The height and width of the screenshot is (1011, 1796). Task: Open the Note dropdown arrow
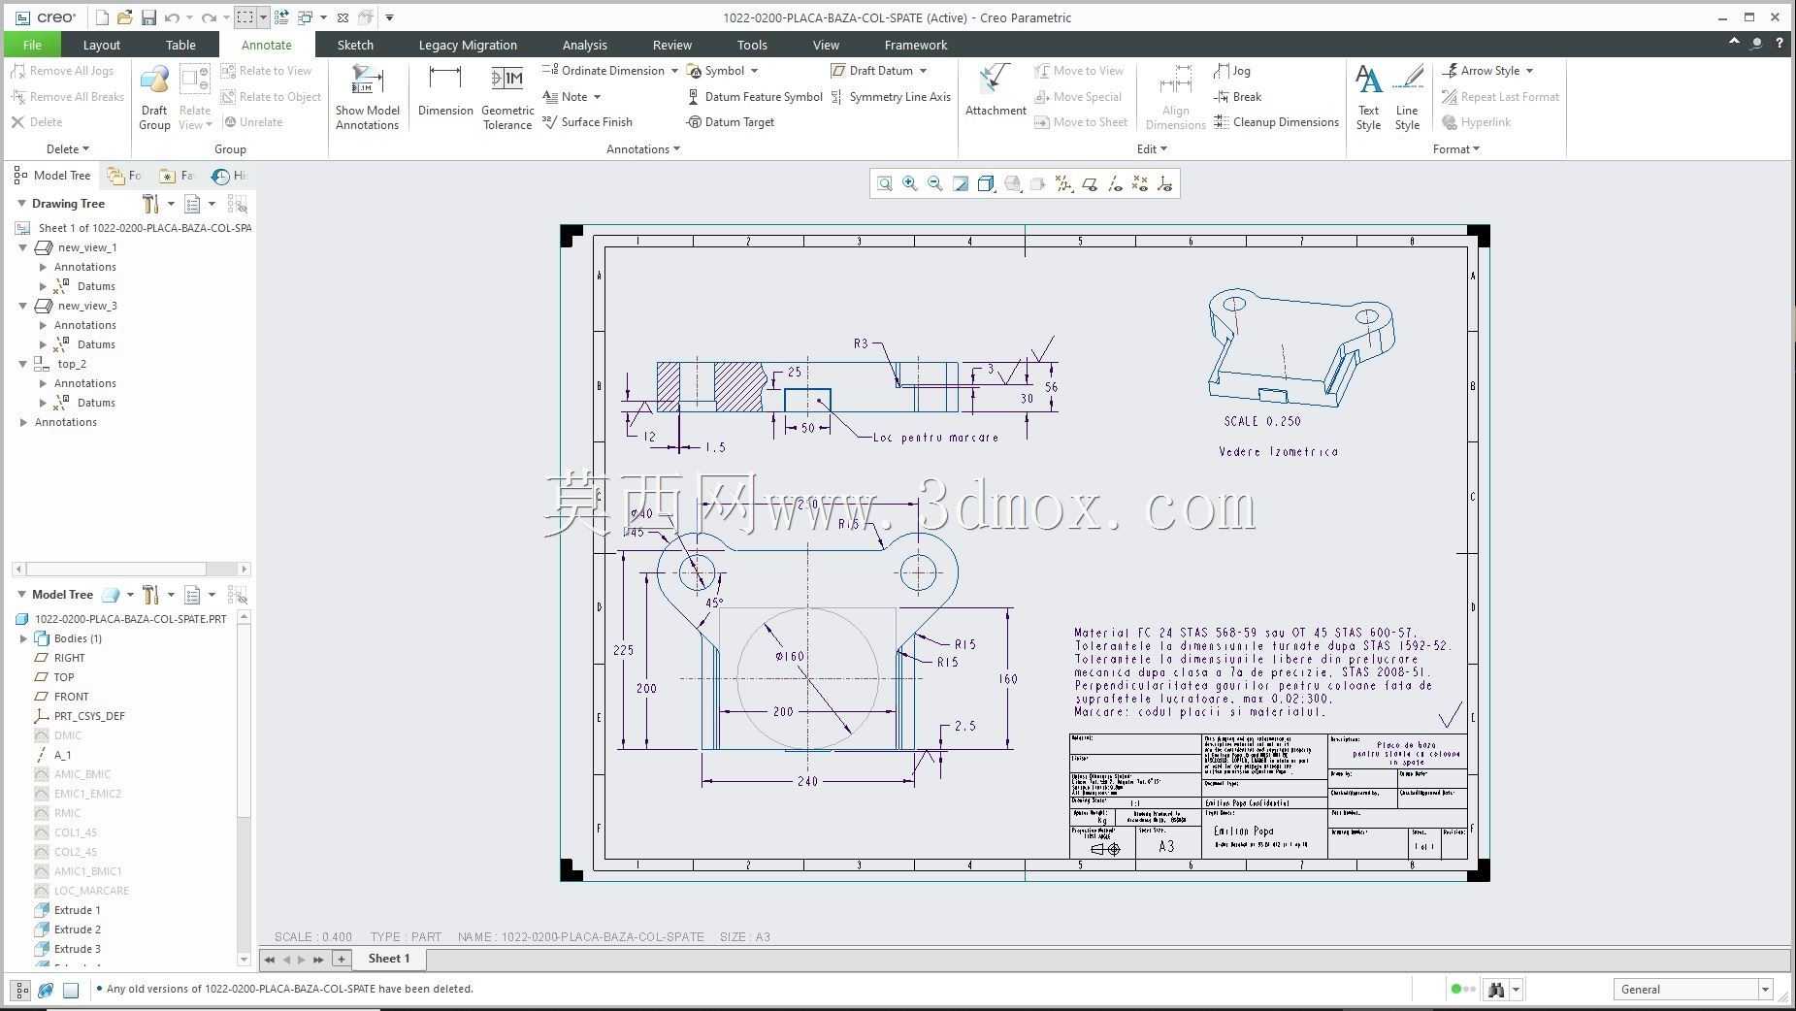click(x=597, y=97)
